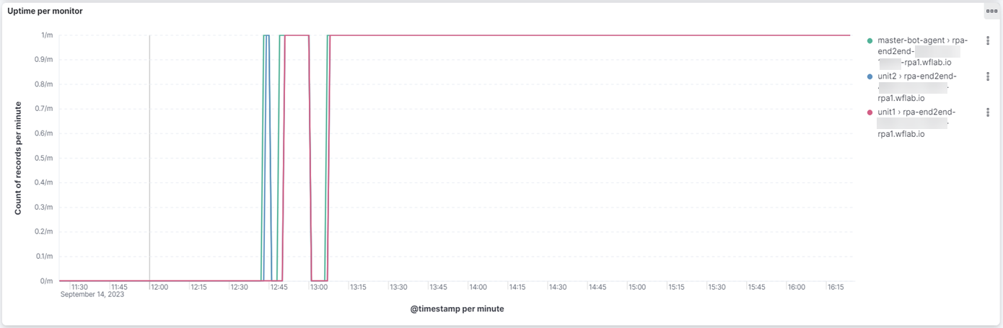The width and height of the screenshot is (1003, 328).
Task: Click the pink unit1 color dot
Action: [x=870, y=112]
